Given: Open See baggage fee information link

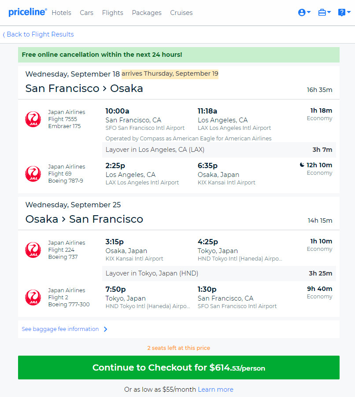Looking at the screenshot, I should [x=60, y=329].
